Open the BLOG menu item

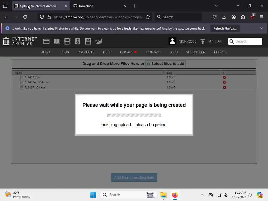(65, 52)
